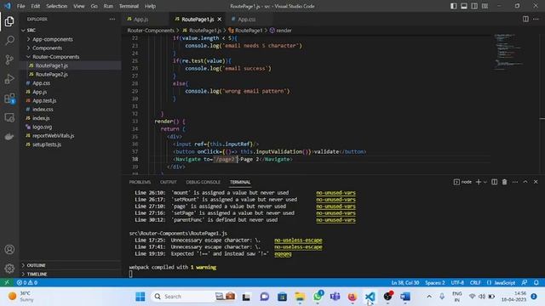This screenshot has height=306, width=545.
Task: Open Run and Debug view
Action: point(9,79)
